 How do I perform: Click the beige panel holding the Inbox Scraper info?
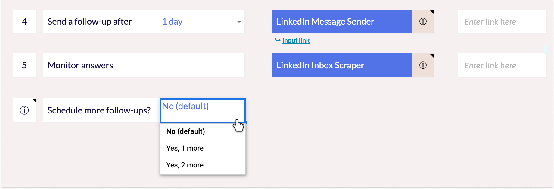click(423, 65)
